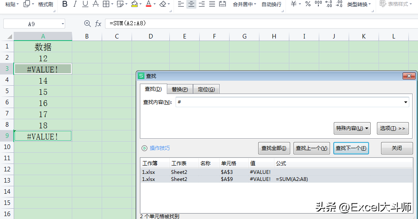Toggle Bold formatting
Image resolution: width=418 pixels, height=219 pixels.
[x=64, y=4]
